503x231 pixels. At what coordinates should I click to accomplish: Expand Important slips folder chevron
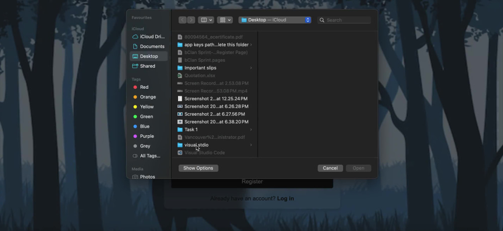(x=251, y=68)
